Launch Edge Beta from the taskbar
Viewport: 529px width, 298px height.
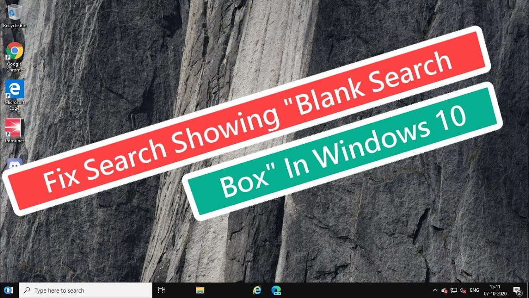276,290
